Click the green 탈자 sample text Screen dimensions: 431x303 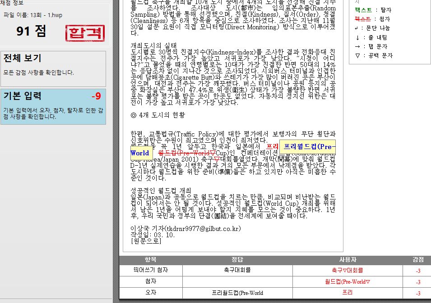[x=363, y=10]
